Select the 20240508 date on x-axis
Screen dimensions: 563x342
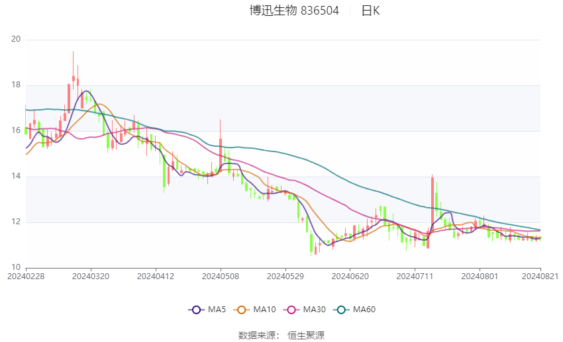point(219,276)
